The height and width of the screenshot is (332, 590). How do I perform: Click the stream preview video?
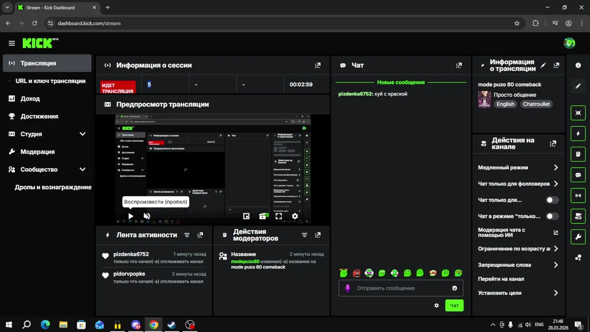(213, 169)
